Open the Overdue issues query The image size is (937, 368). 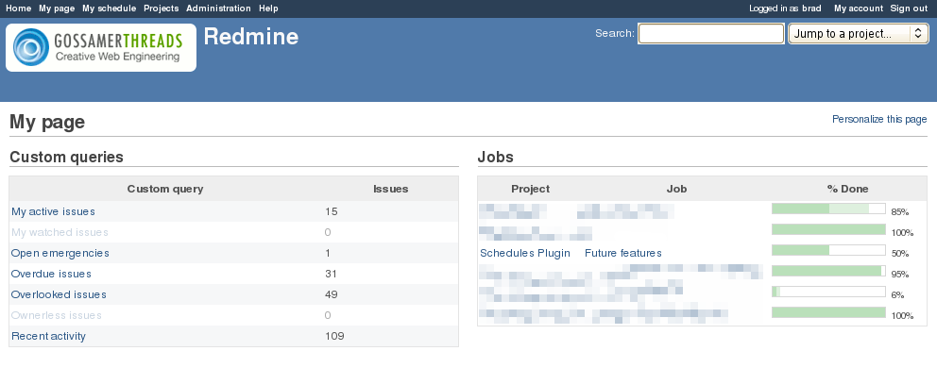tap(51, 274)
